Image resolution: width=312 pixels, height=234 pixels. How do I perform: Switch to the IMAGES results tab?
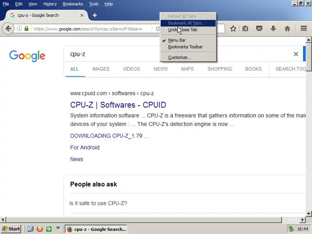(x=101, y=69)
